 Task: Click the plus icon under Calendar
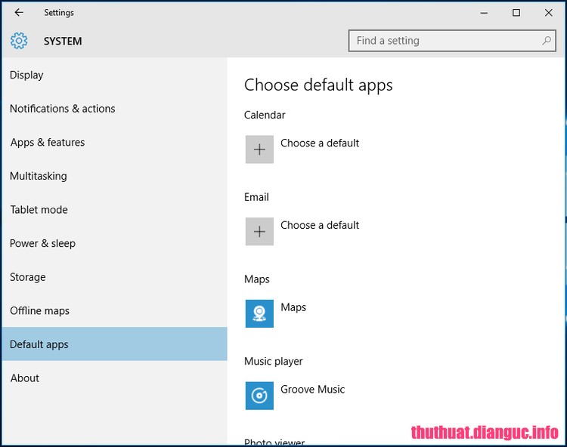coord(259,150)
